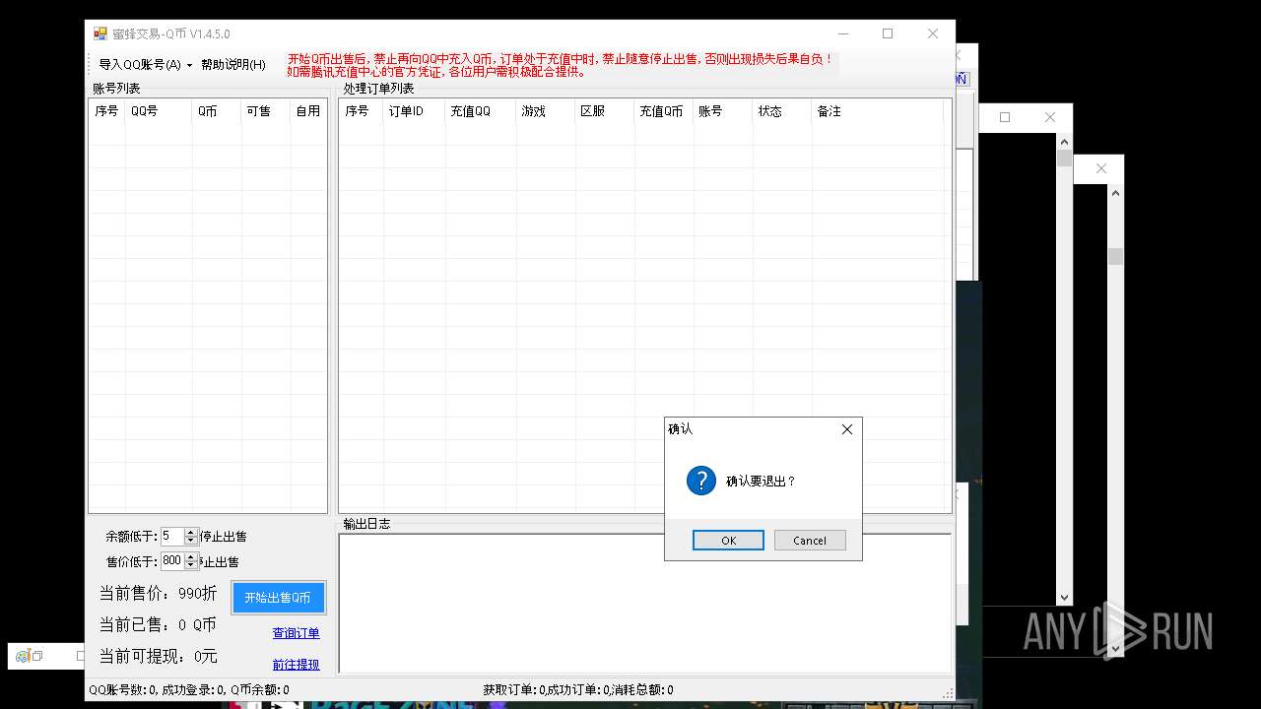Viewport: 1261px width, 709px height.
Task: Click the 序号 column in account list
Action: pyautogui.click(x=106, y=111)
